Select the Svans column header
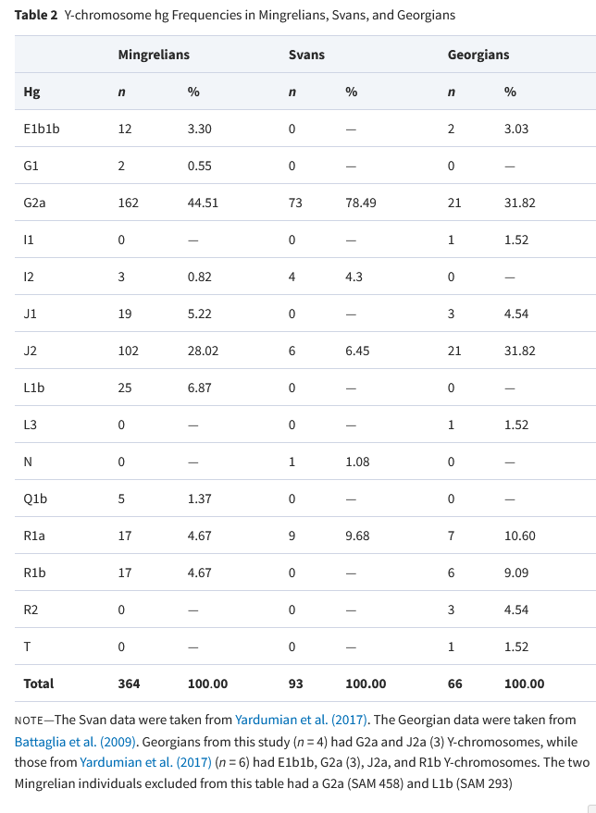This screenshot has width=596, height=813. [306, 55]
